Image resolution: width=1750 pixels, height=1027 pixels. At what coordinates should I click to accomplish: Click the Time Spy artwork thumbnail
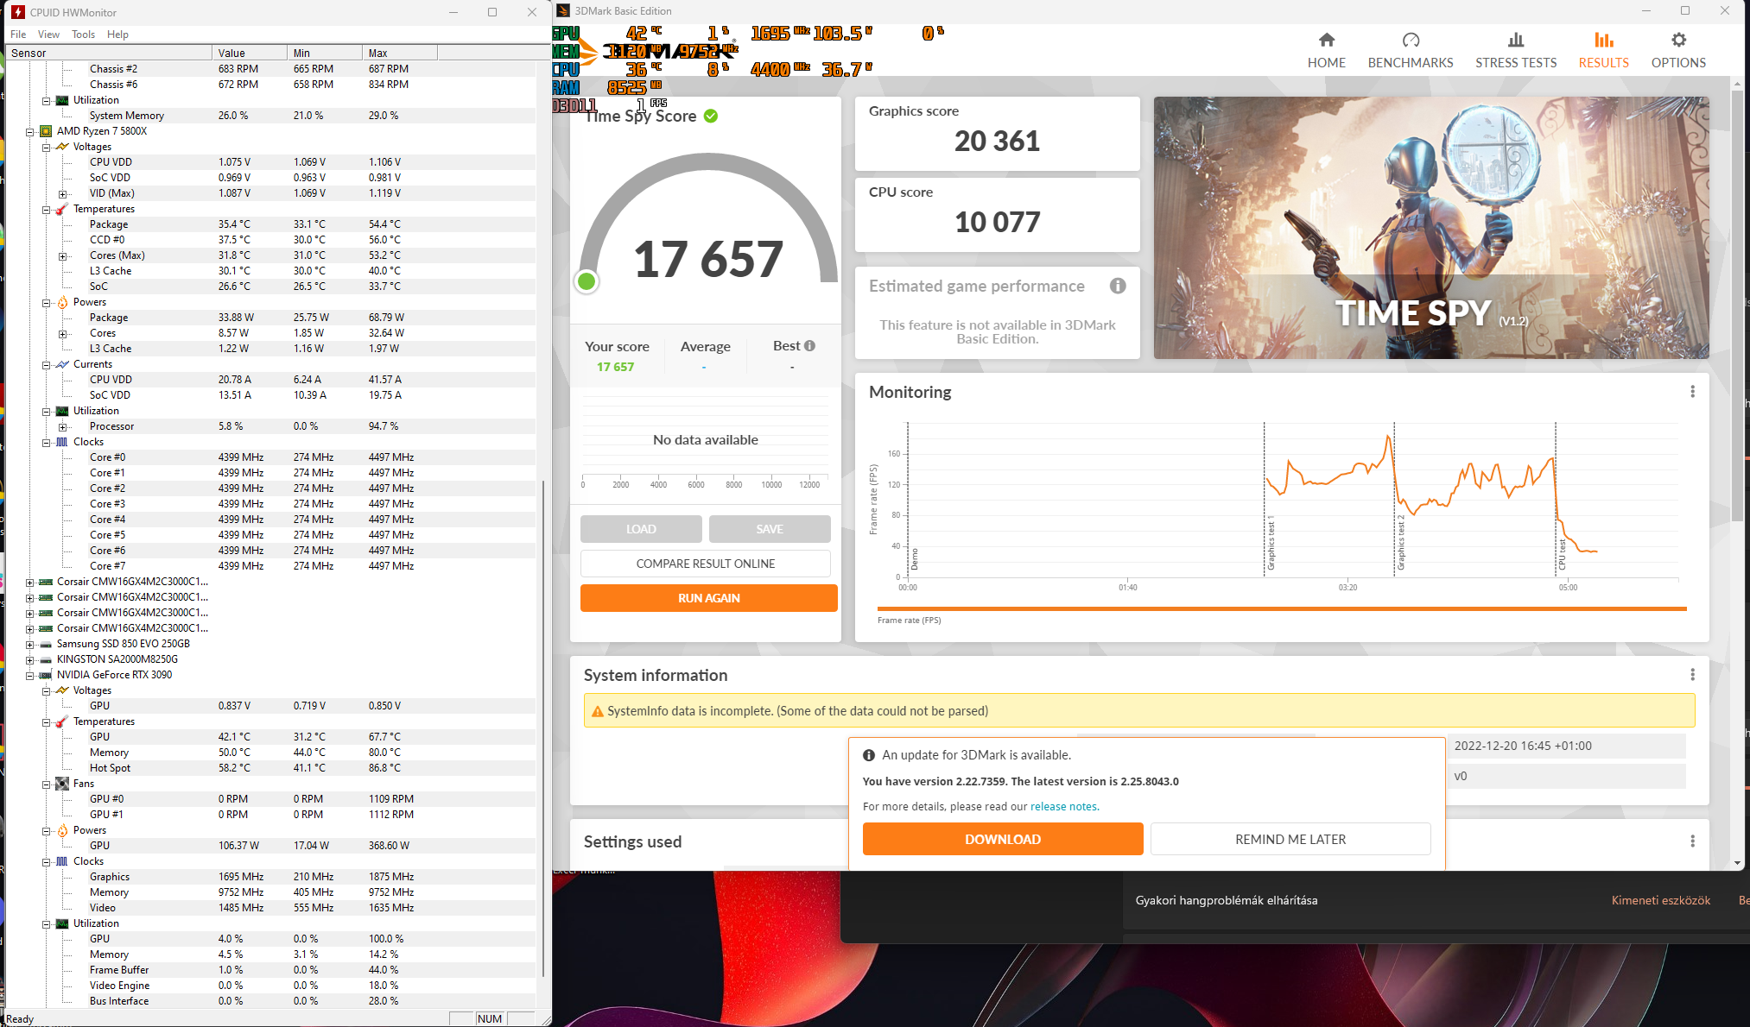click(x=1431, y=228)
